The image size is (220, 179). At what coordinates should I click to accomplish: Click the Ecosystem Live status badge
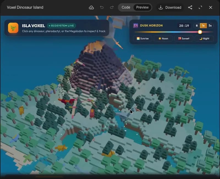pyautogui.click(x=61, y=26)
